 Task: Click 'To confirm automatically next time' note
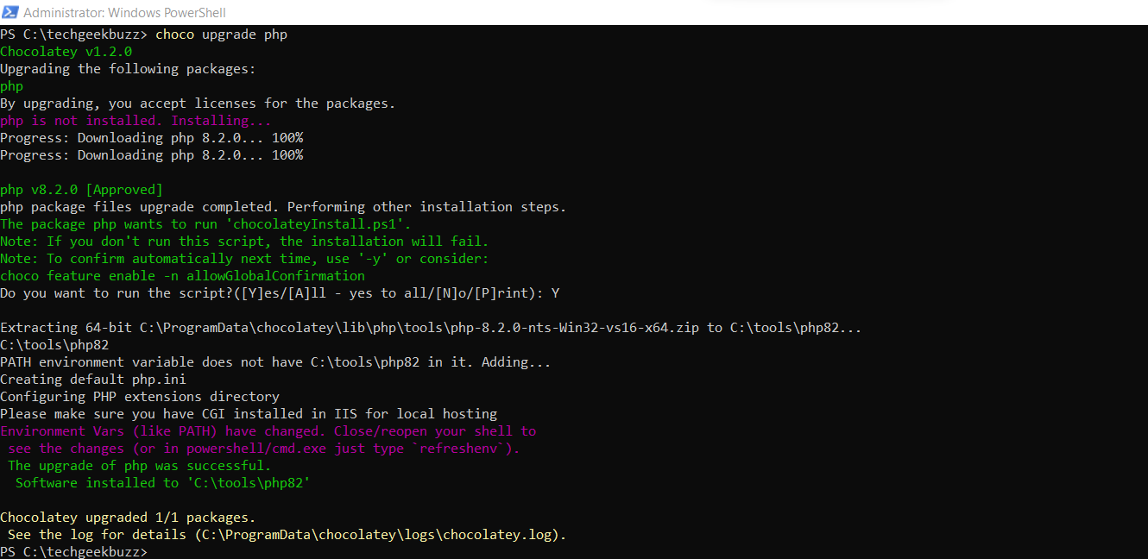(244, 259)
